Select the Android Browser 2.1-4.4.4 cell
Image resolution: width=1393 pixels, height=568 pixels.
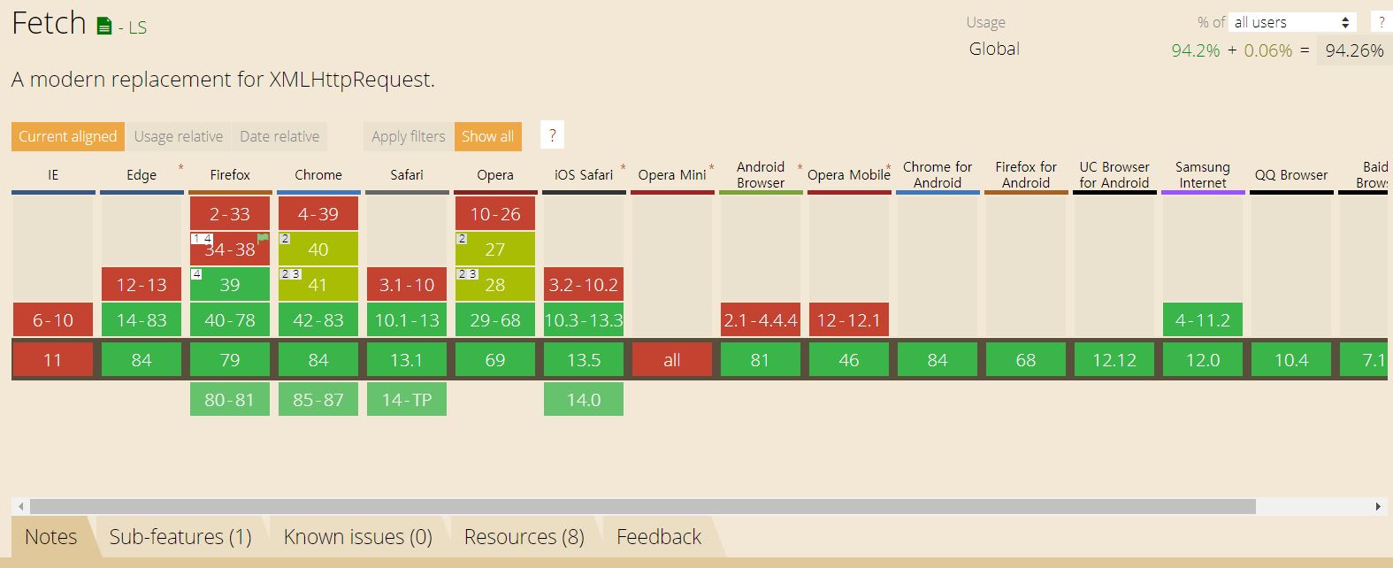coord(761,319)
